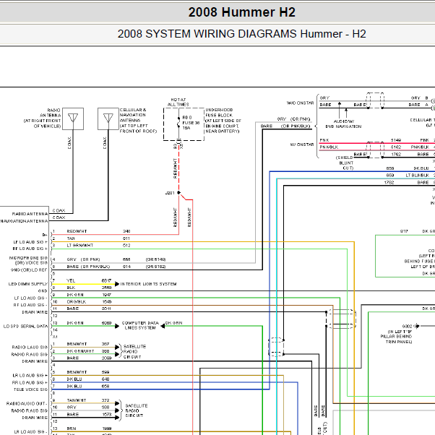Click the RDO fuse 36 symbol in fuse block
The height and width of the screenshot is (435, 435).
(x=178, y=123)
